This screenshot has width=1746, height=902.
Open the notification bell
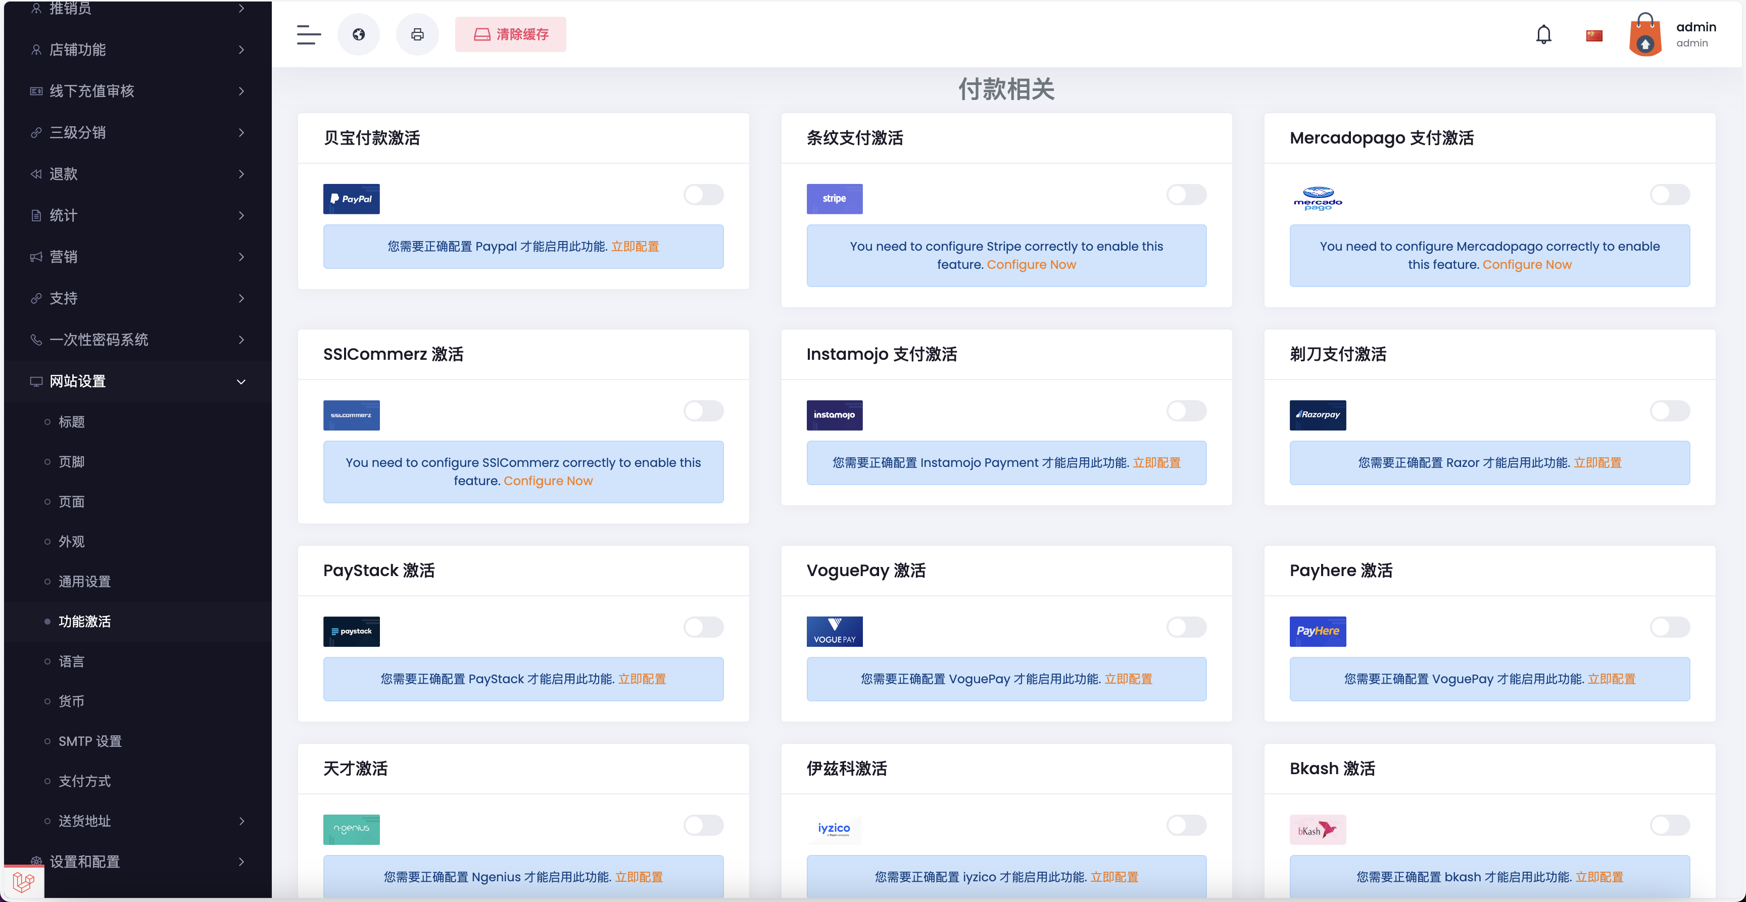[1543, 34]
